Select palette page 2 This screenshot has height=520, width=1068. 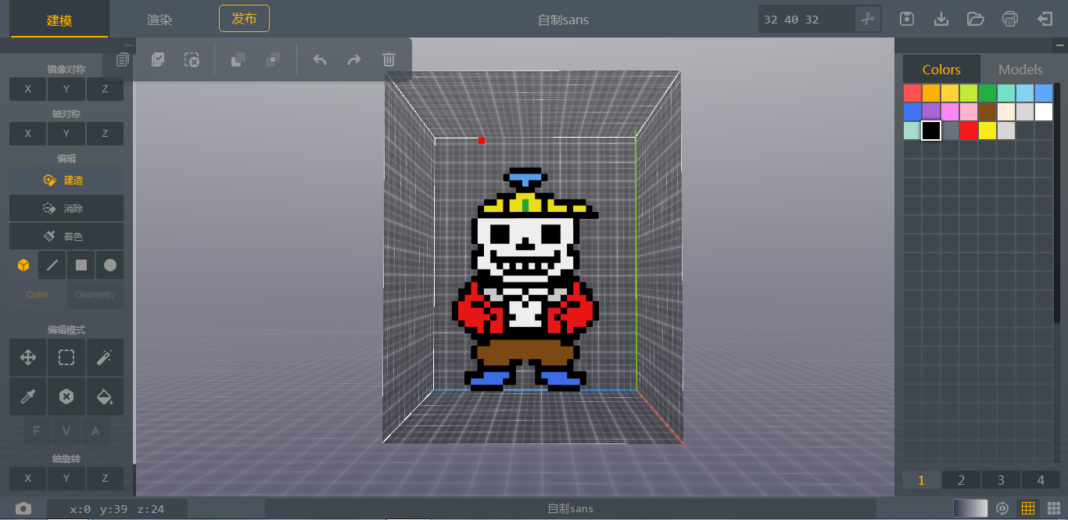(961, 480)
